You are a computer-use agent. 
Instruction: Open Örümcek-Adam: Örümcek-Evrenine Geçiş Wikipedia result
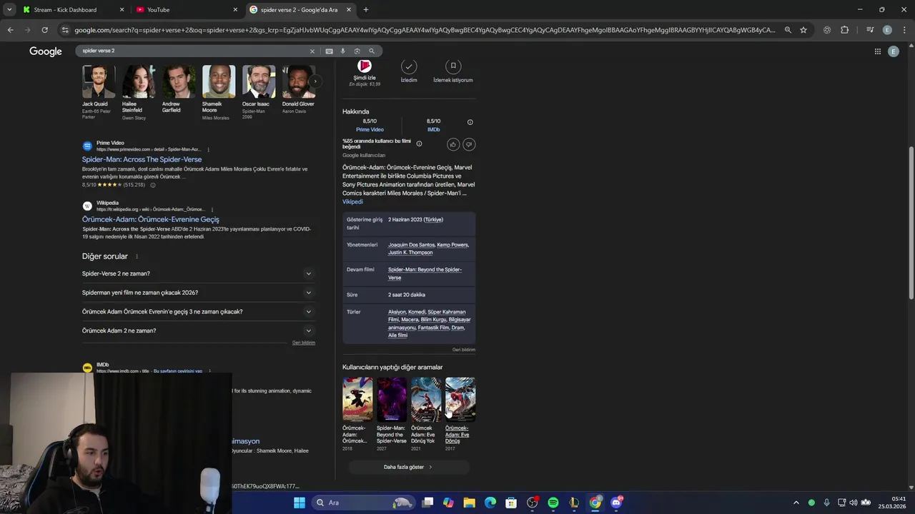(151, 219)
